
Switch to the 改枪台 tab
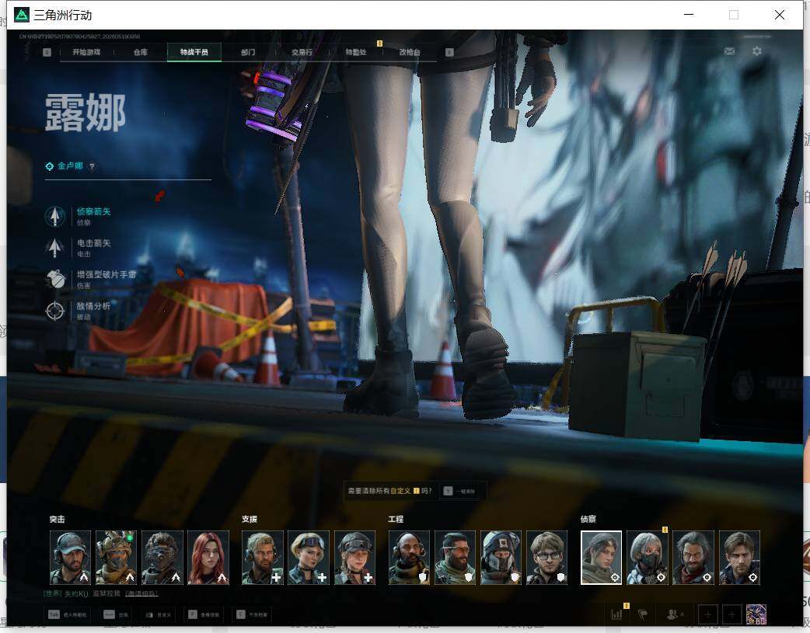point(410,52)
